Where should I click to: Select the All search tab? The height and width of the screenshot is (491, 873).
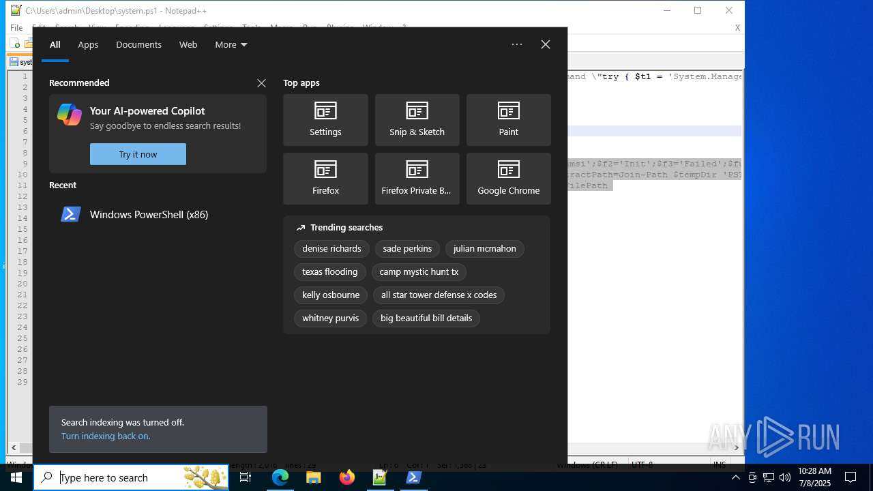pos(55,44)
